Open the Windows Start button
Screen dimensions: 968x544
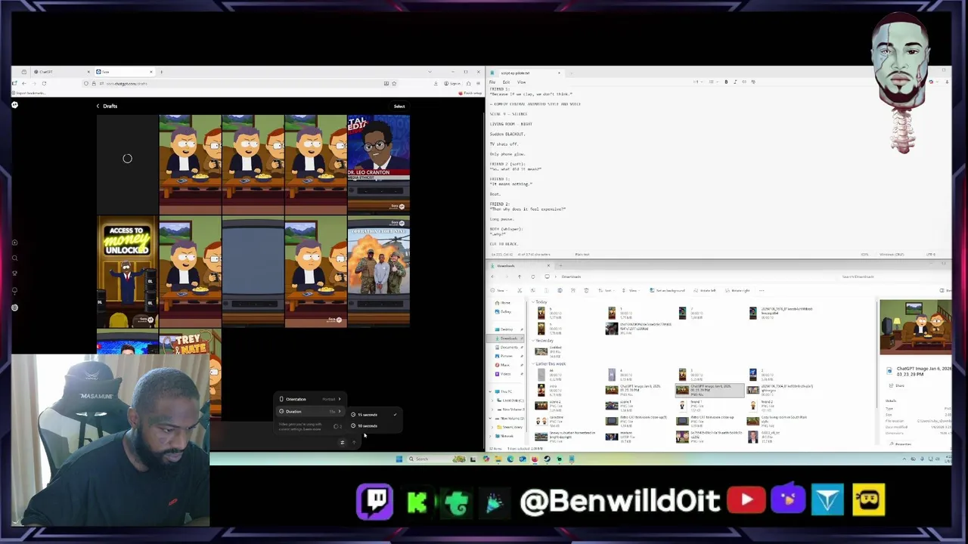[399, 459]
